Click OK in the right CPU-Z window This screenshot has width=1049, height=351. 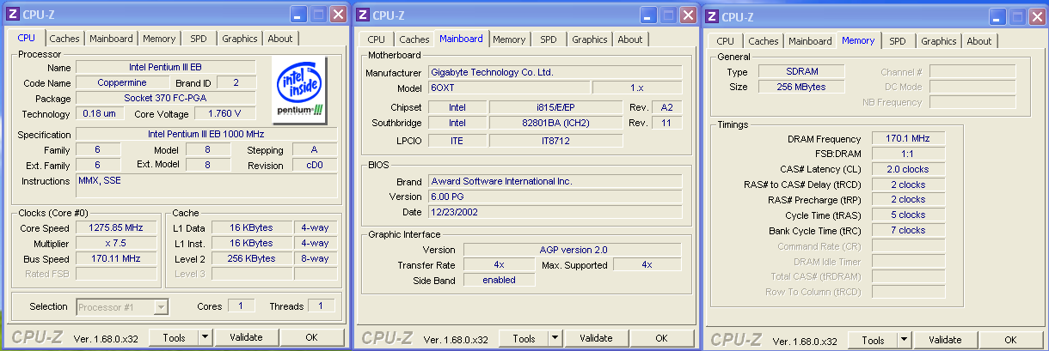coord(1009,341)
